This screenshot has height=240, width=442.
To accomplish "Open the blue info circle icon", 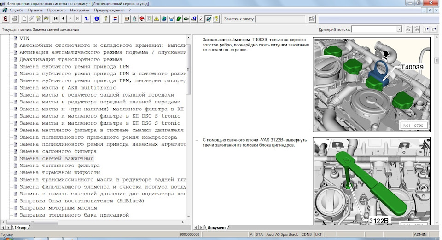I will [97, 19].
